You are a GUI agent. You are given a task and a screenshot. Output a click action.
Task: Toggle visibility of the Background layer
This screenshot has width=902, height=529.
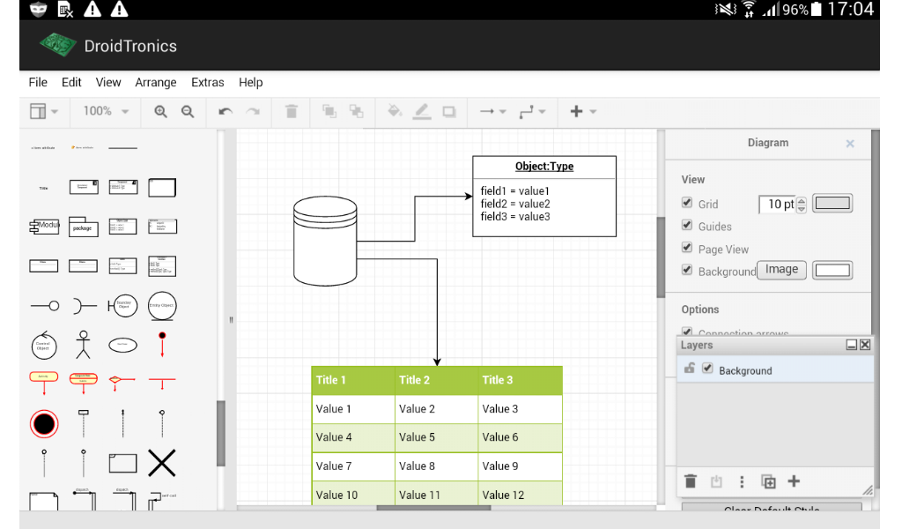point(708,370)
